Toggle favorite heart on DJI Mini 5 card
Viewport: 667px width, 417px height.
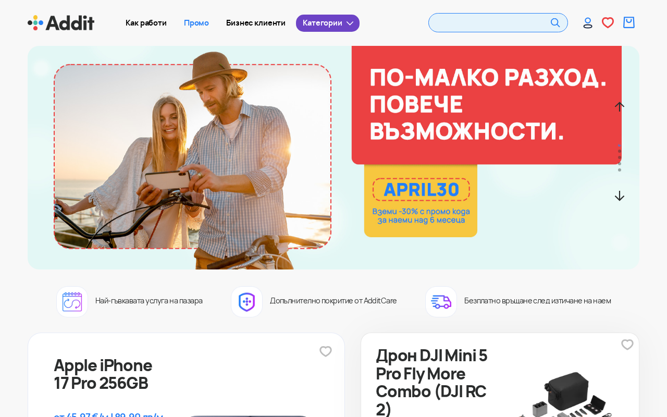[627, 345]
